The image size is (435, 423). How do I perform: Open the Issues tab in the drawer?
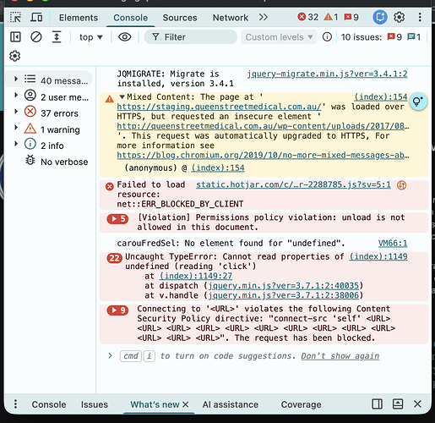95,404
